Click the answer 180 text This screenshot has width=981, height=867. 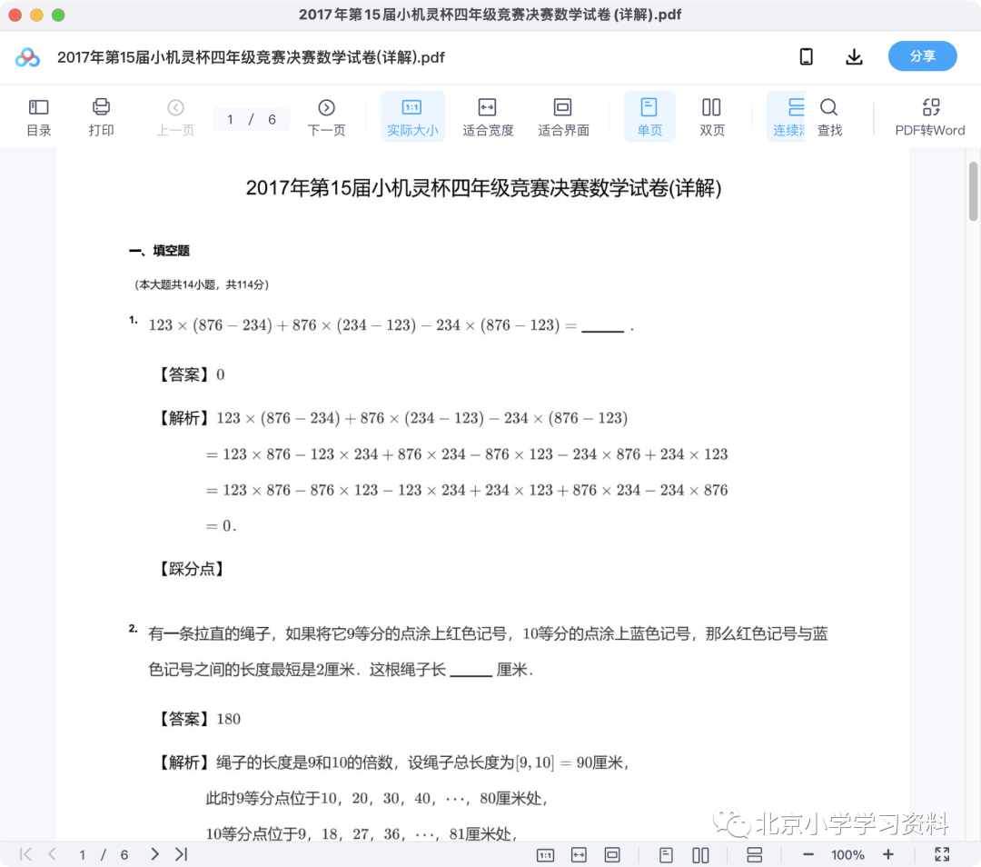click(228, 719)
